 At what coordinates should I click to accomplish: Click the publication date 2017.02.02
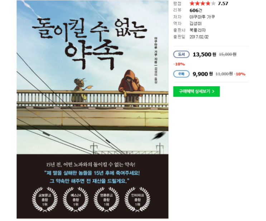[x=199, y=37]
